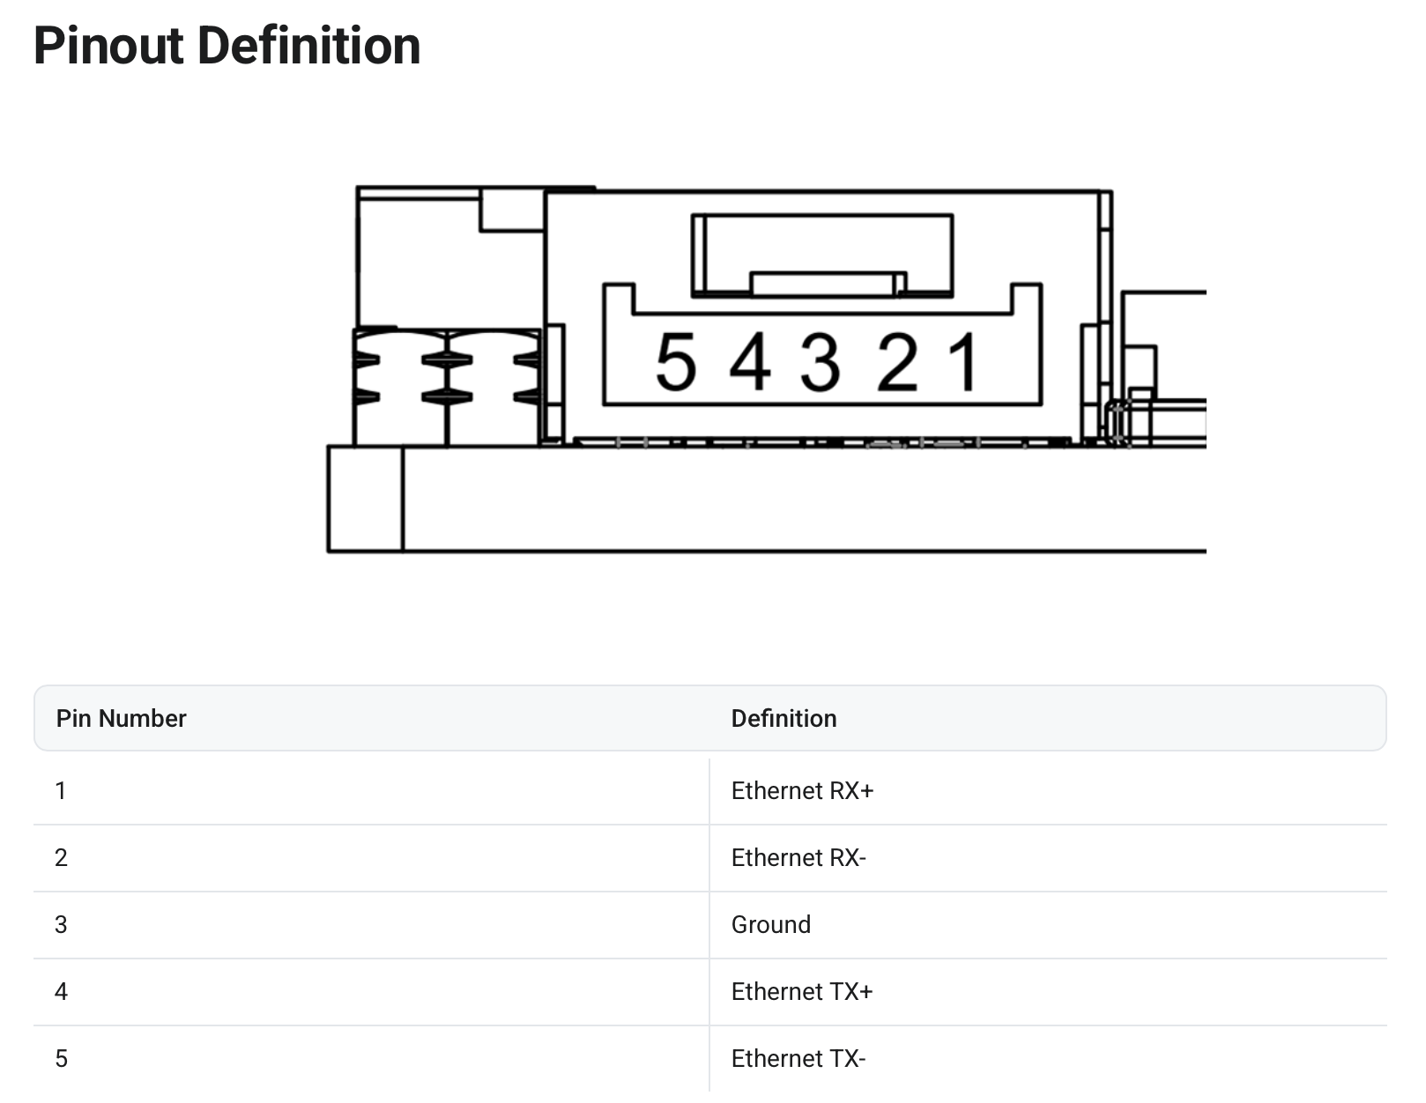Click the Pinout Definition heading
Image resolution: width=1426 pixels, height=1103 pixels.
(227, 46)
